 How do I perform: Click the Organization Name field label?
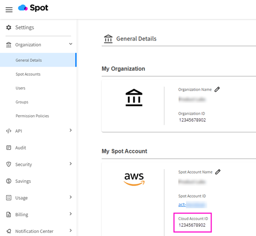195,90
